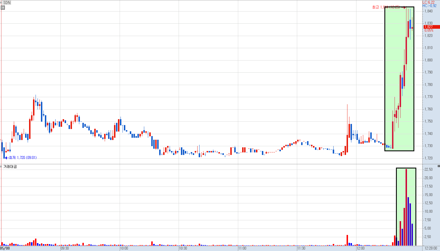Click the arrow icon at the 최저 1,720 annotation

[7, 157]
